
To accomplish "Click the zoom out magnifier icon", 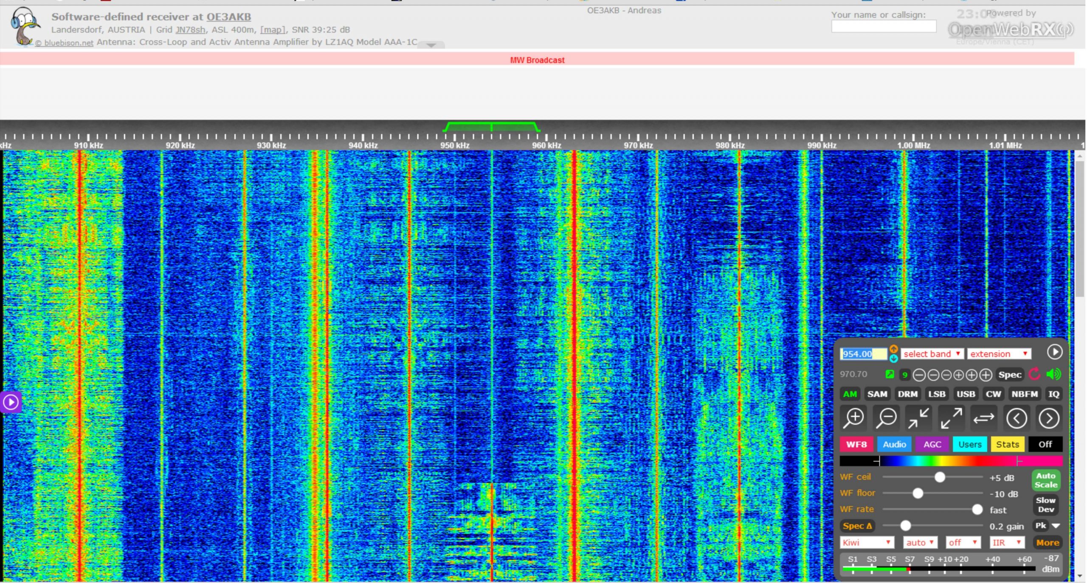I will click(886, 418).
